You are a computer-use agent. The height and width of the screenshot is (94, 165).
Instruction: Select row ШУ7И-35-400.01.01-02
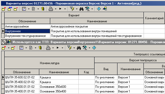(x=83, y=91)
